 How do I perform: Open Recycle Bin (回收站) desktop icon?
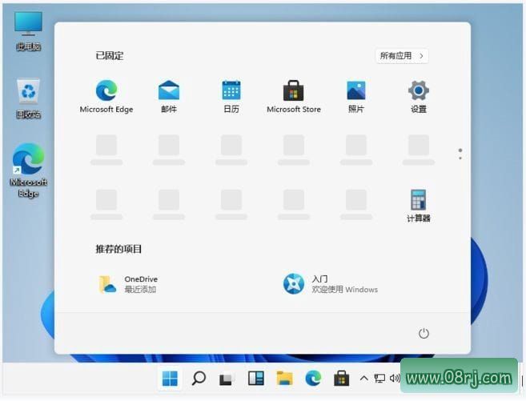(28, 95)
